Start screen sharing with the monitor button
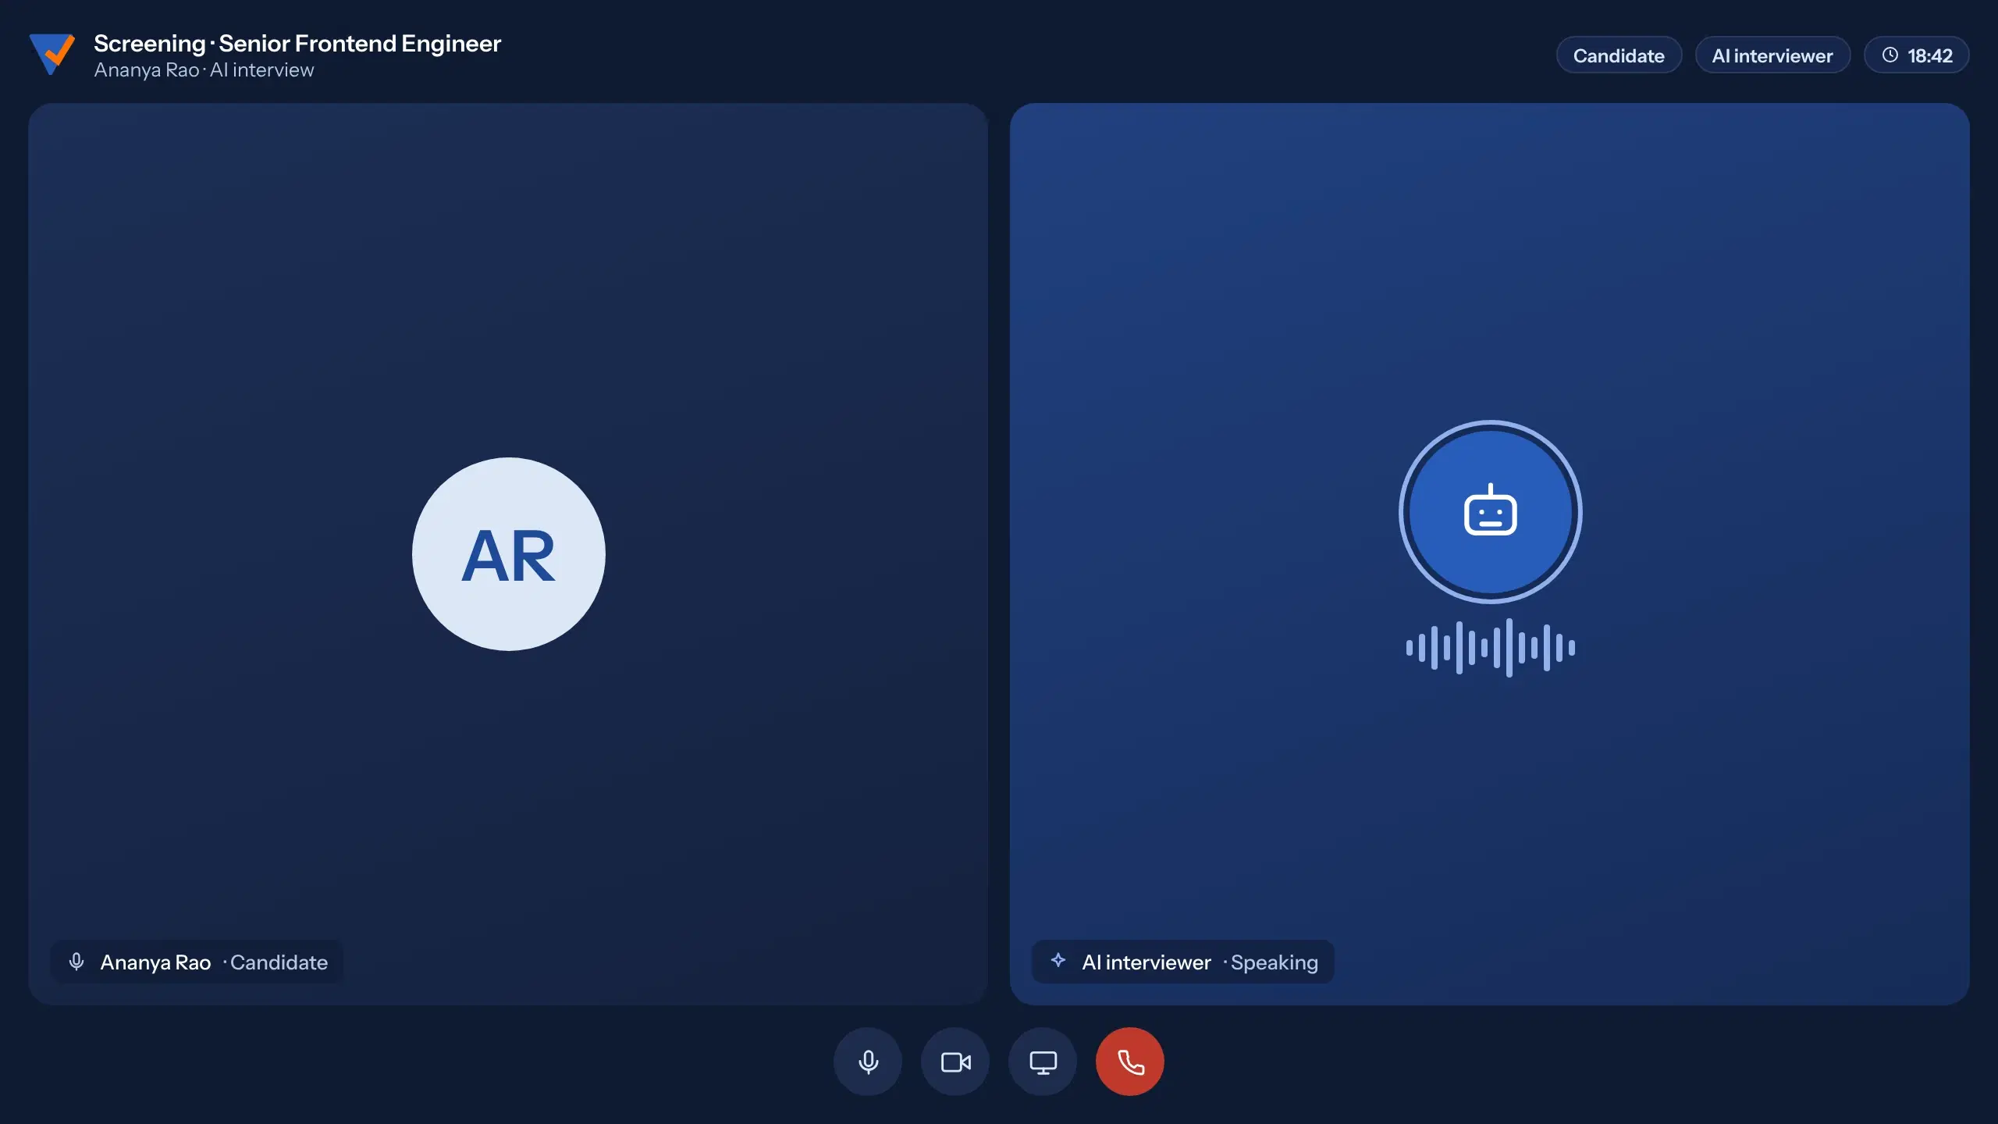Viewport: 1998px width, 1124px height. [x=1043, y=1062]
